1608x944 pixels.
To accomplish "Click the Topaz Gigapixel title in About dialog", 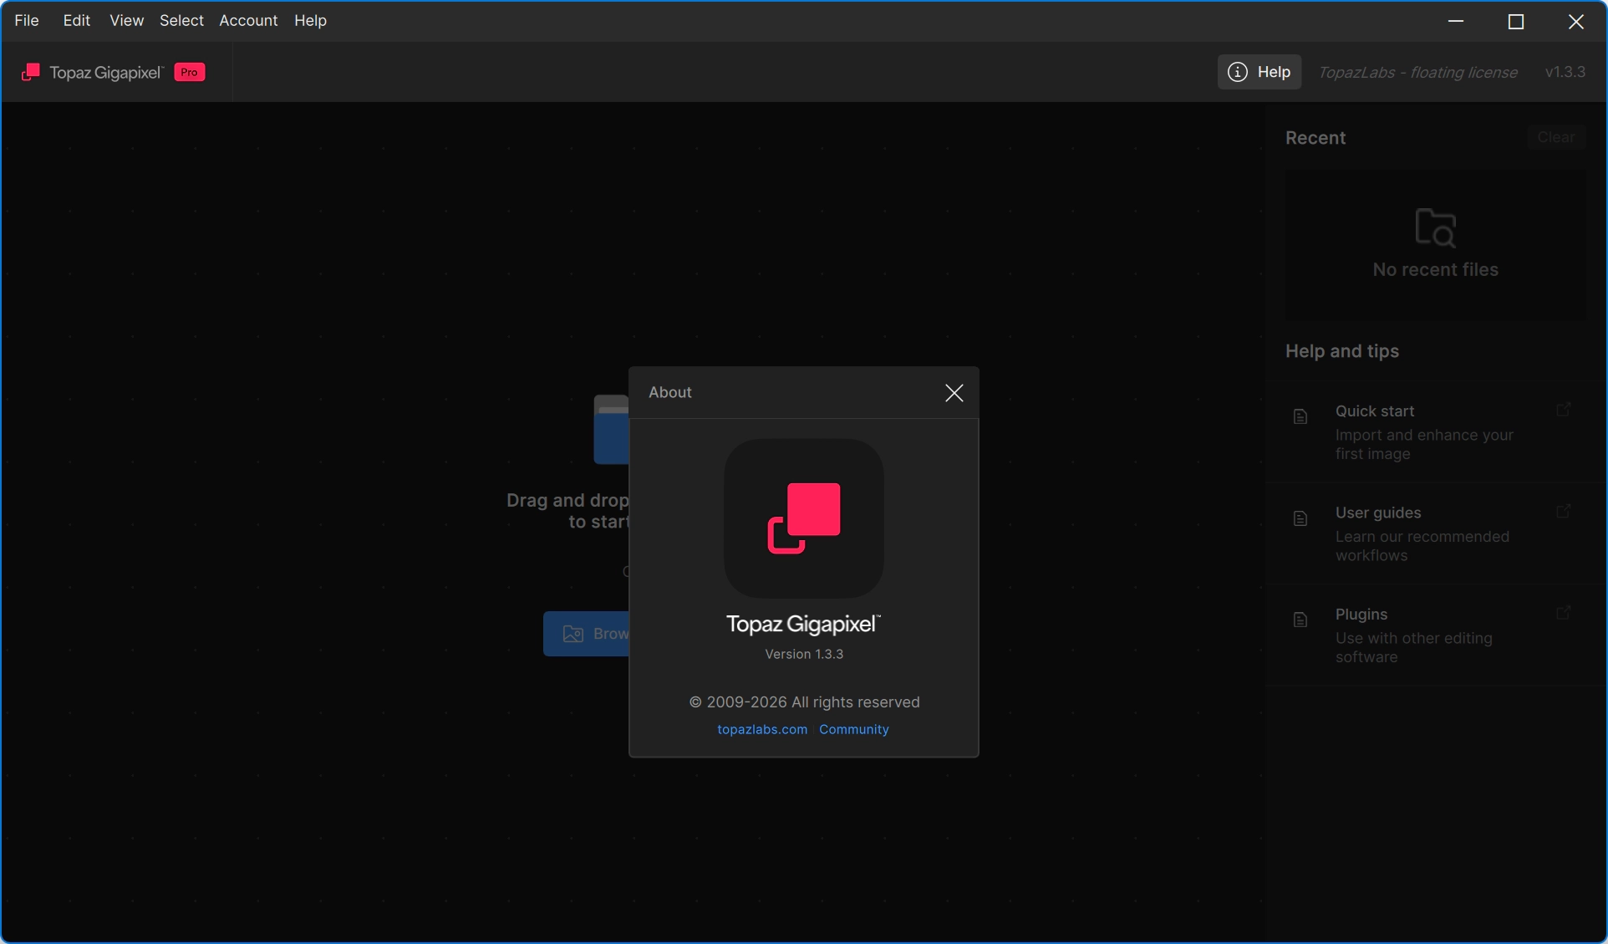I will 803,624.
